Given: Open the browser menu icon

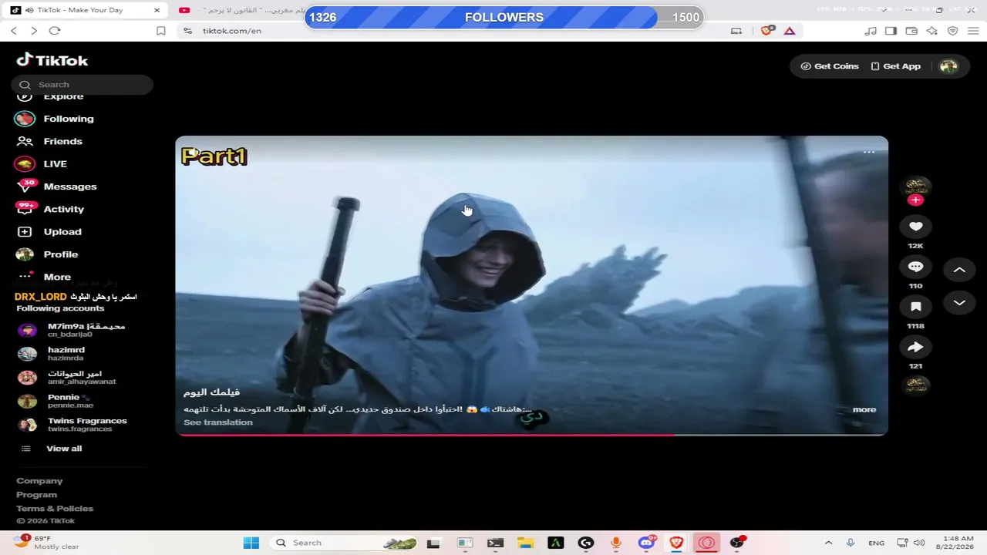Looking at the screenshot, I should [x=973, y=31].
